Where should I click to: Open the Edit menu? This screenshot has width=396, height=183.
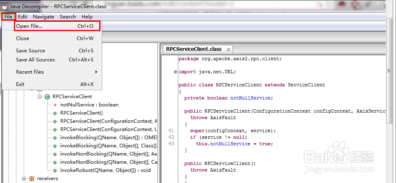coord(23,17)
